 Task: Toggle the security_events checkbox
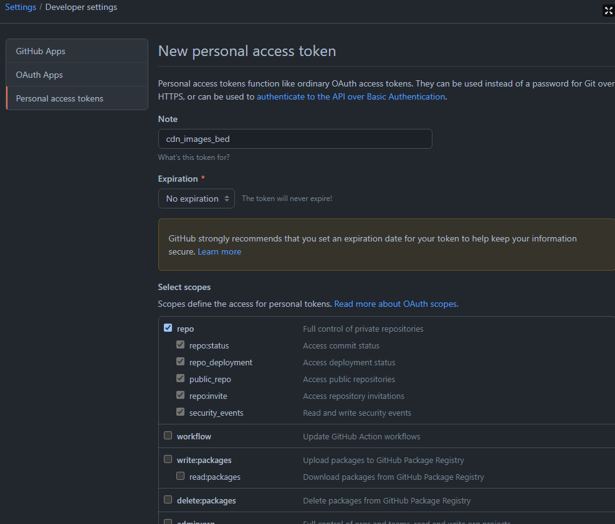point(181,412)
